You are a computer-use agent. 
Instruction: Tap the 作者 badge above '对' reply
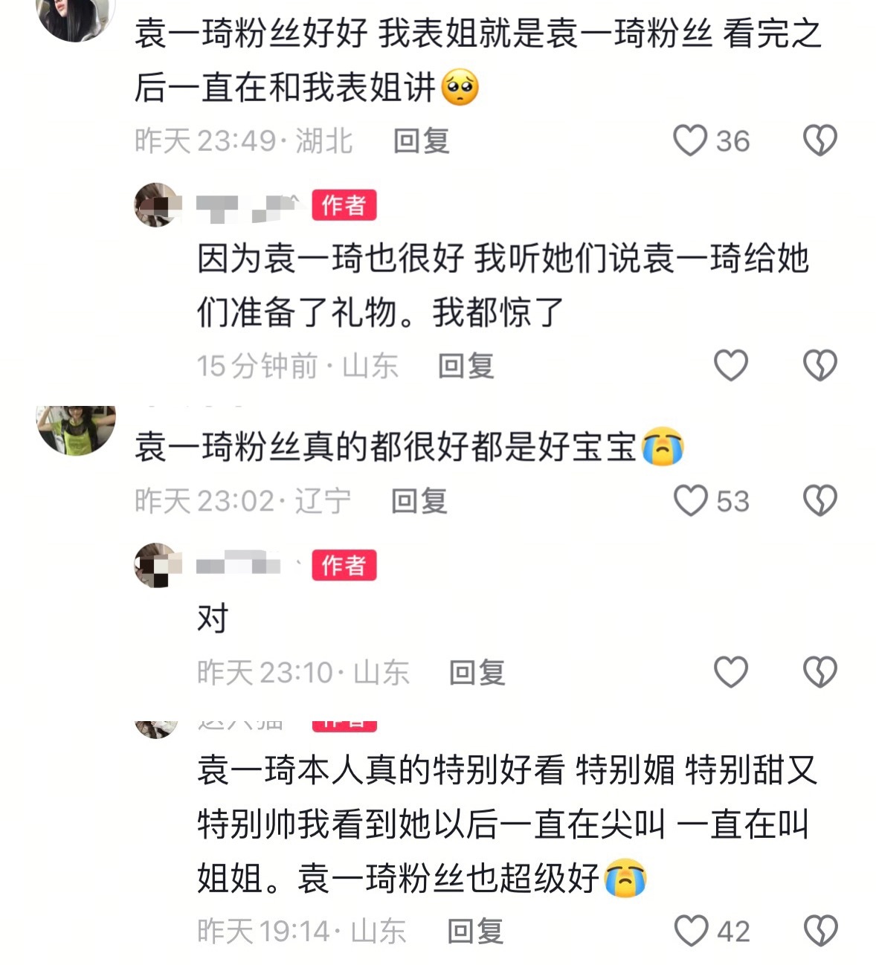[344, 565]
